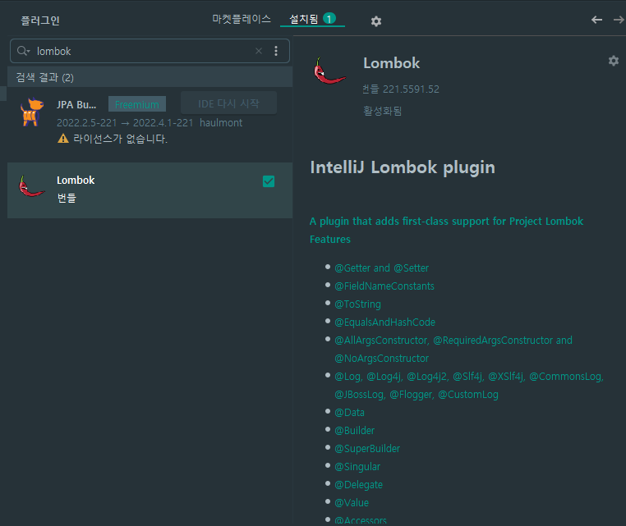This screenshot has height=526, width=626.
Task: Open the @JBossLog, @Flogger, @CustomLog link
Action: (x=417, y=395)
